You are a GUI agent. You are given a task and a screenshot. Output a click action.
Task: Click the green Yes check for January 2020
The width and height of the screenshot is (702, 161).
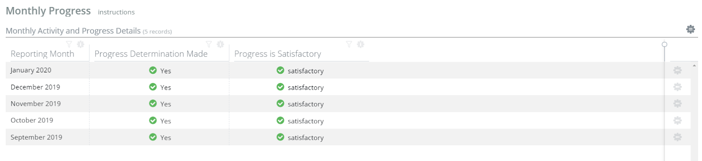[153, 70]
